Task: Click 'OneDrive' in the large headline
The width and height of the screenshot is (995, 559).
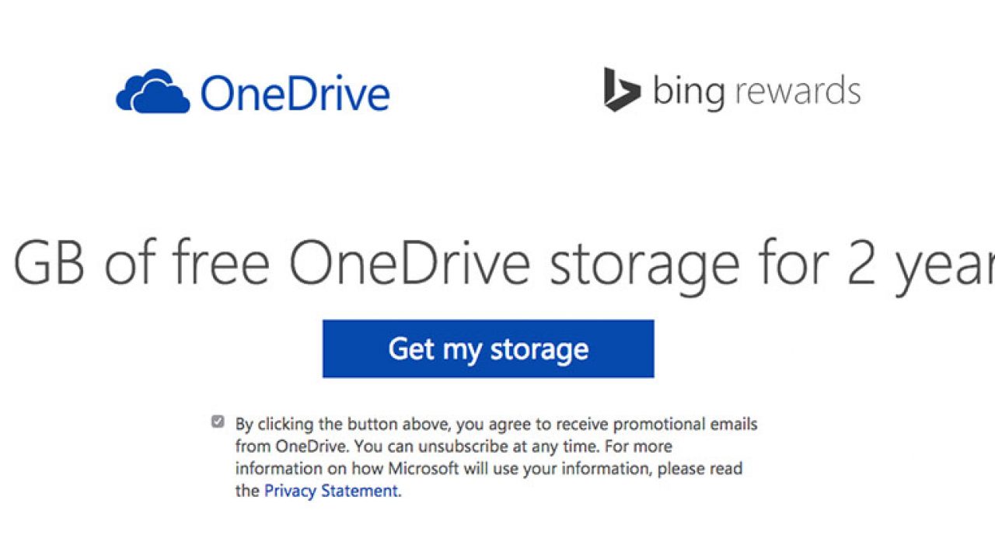Action: click(410, 263)
